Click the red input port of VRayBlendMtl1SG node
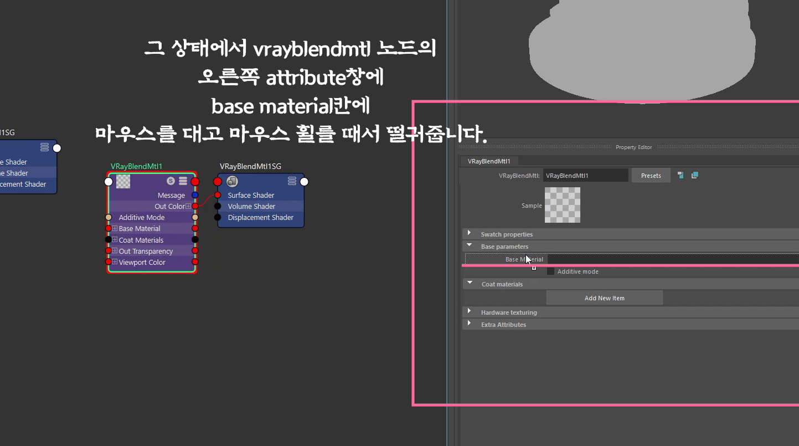 [218, 182]
